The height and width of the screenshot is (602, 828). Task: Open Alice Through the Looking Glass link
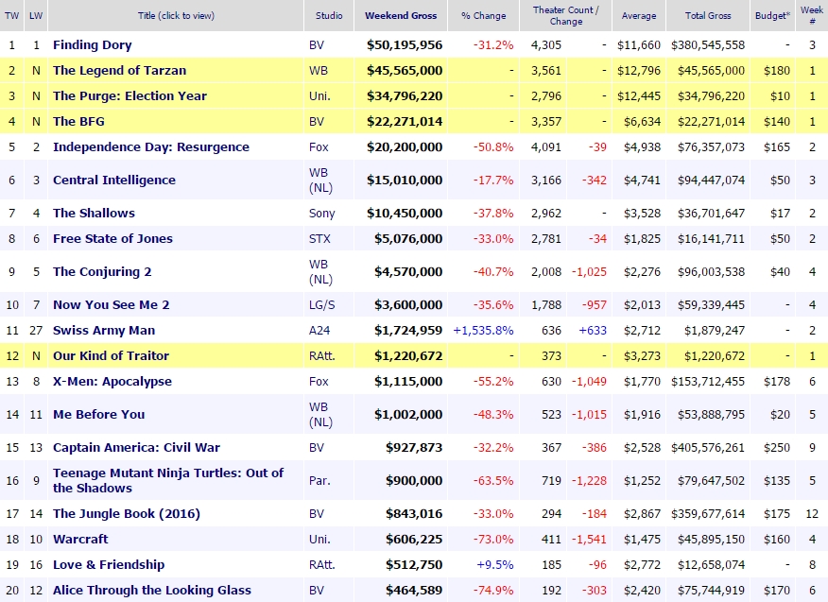click(x=152, y=590)
